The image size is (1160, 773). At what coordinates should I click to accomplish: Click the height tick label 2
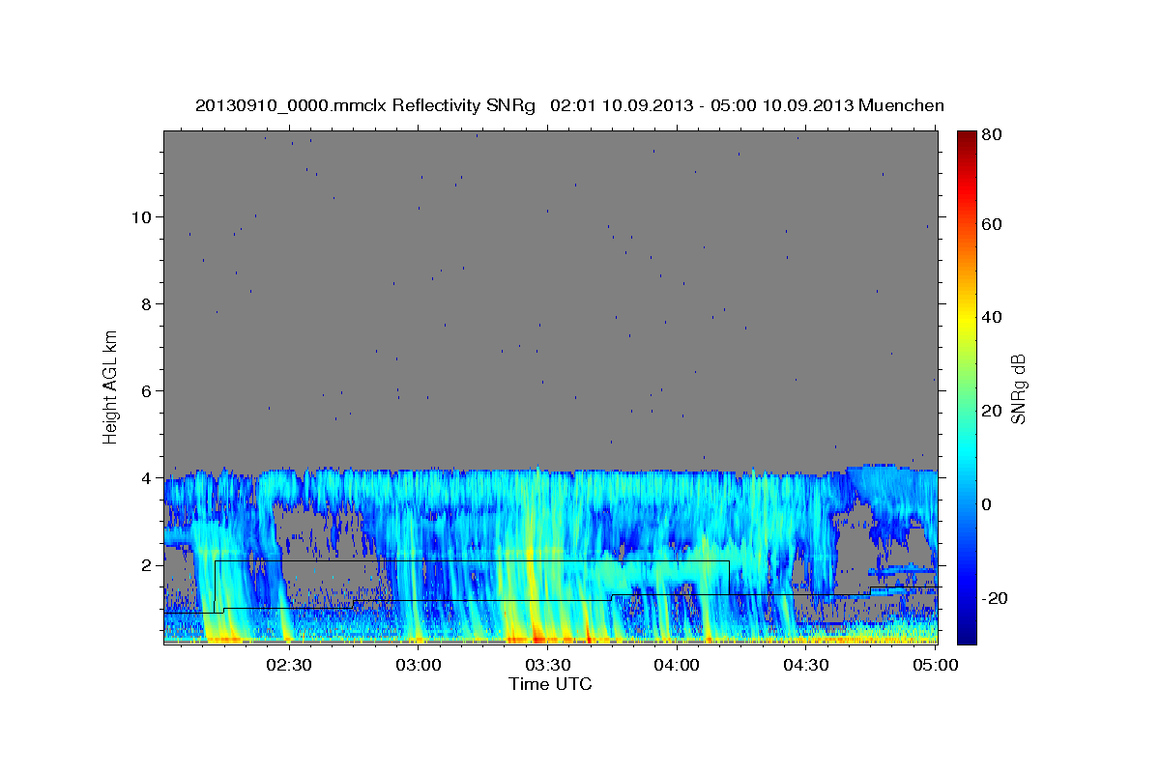click(x=146, y=564)
